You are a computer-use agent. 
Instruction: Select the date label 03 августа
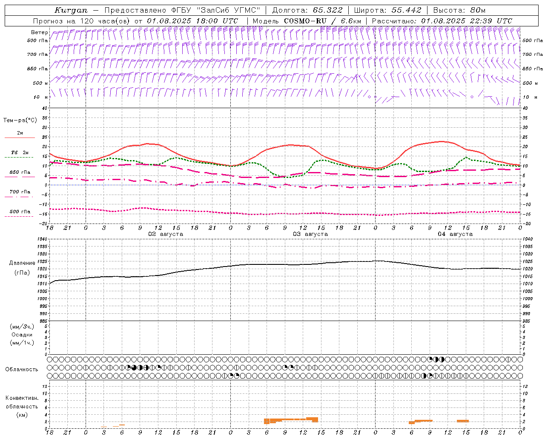[310, 234]
